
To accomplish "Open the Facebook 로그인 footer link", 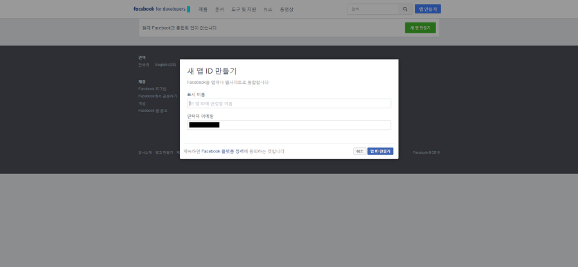I will 152,89.
